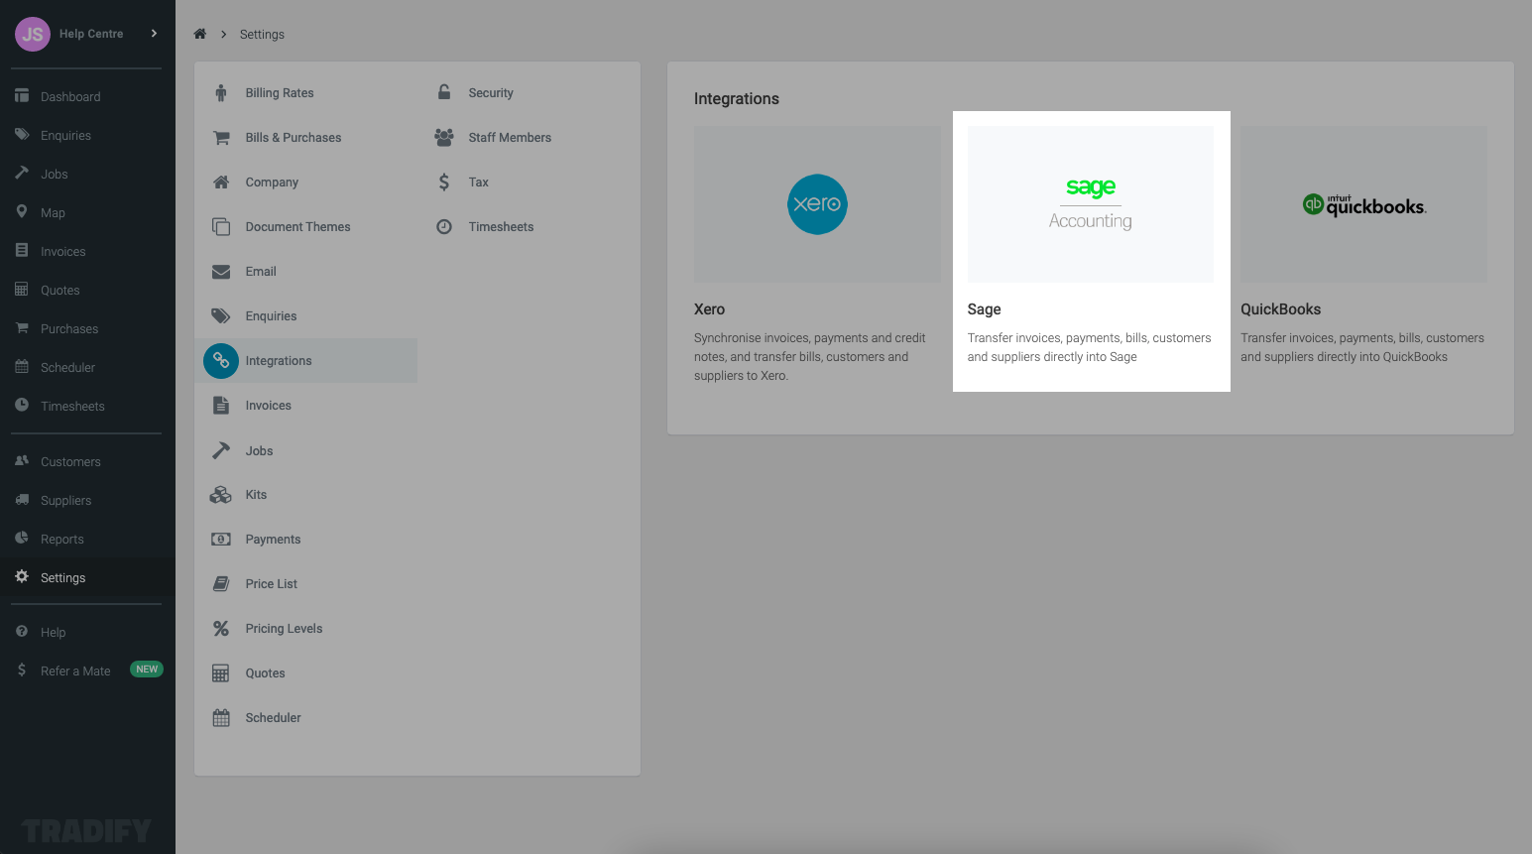Image resolution: width=1532 pixels, height=854 pixels.
Task: Select the Sage Accounting logo tile
Action: click(x=1091, y=204)
